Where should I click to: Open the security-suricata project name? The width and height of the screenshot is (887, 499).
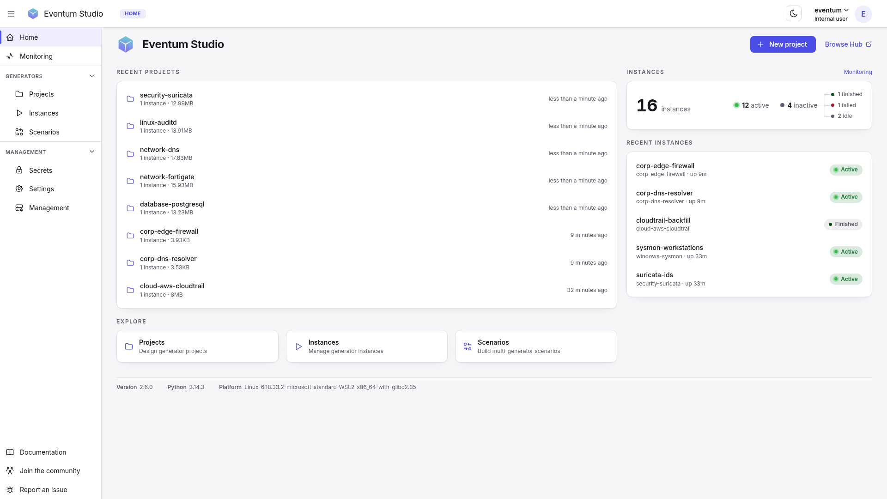[x=166, y=95]
